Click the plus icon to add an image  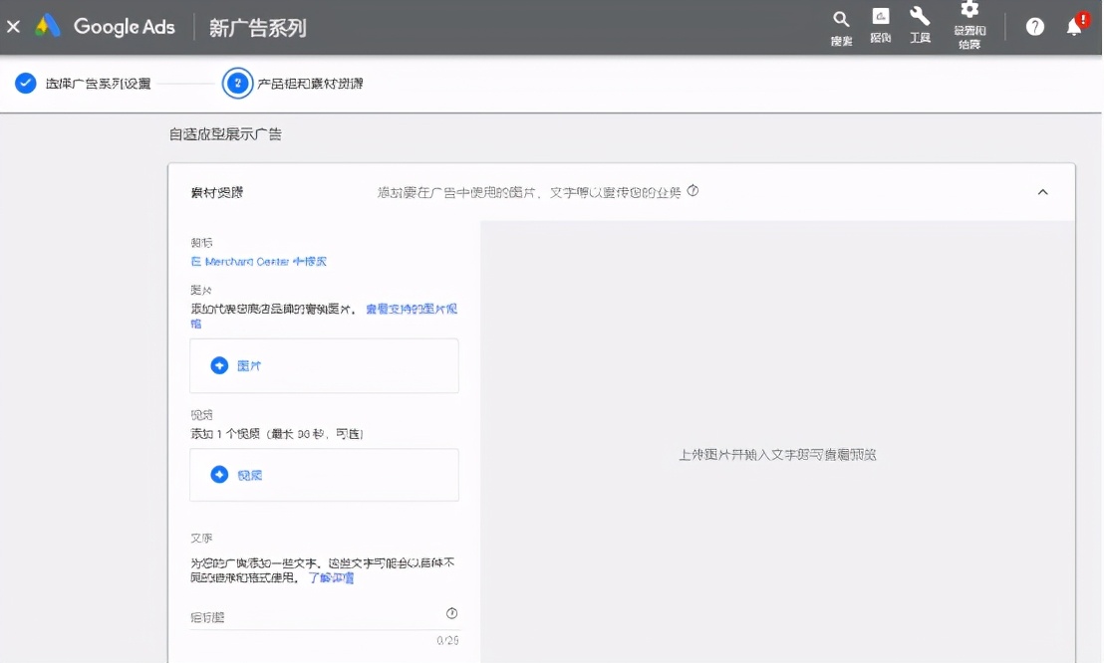pos(221,364)
